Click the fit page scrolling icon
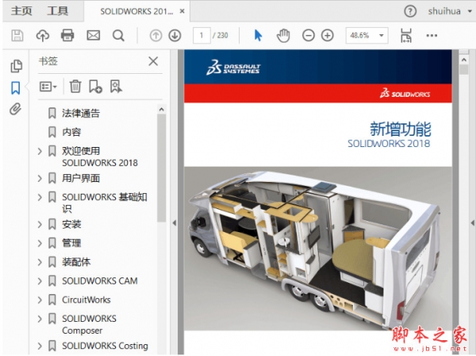Viewport: 476px width, 356px height. click(406, 36)
